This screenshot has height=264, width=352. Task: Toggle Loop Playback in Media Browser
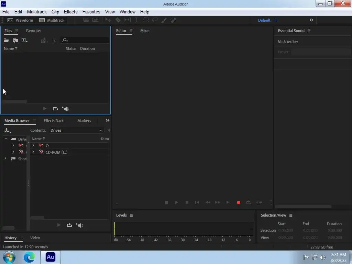(69, 225)
